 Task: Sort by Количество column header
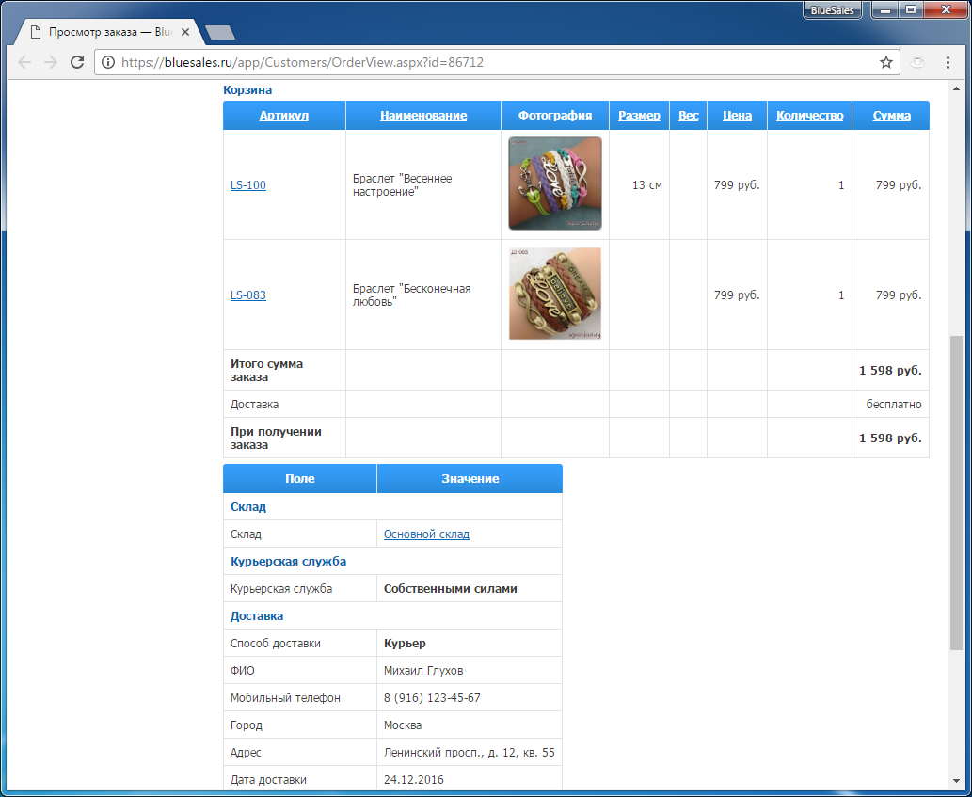point(809,116)
